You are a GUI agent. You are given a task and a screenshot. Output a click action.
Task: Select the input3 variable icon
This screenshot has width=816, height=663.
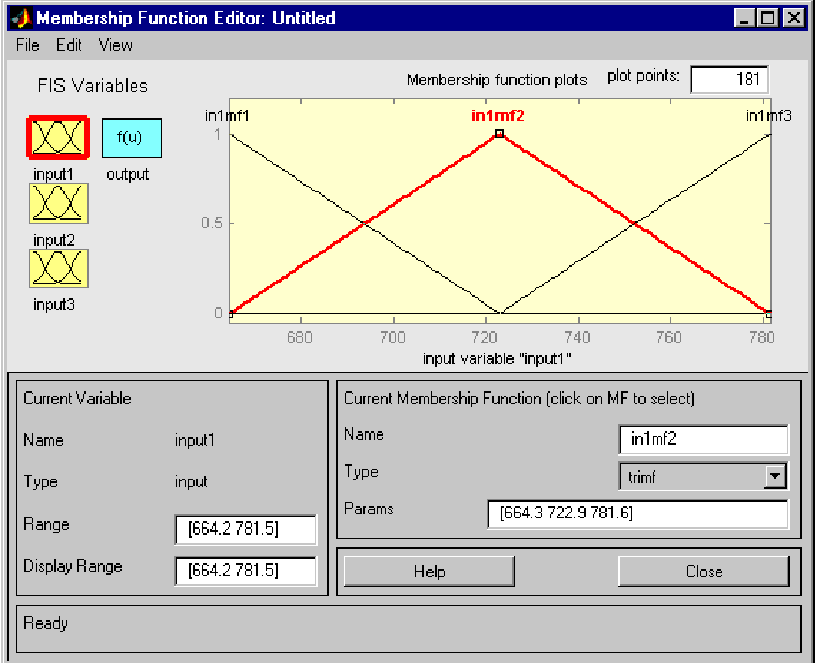(58, 268)
